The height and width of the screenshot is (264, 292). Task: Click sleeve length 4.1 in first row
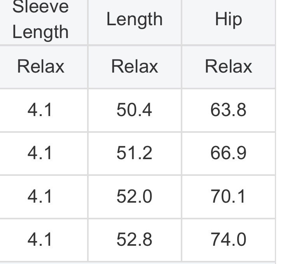tap(40, 110)
